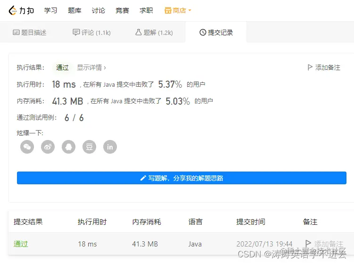Share via WeChat icon
This screenshot has height=263, width=354.
tap(27, 147)
